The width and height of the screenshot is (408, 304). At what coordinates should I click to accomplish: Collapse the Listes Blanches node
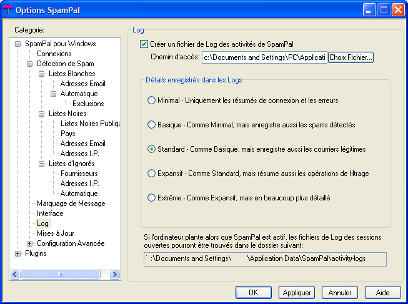point(42,74)
